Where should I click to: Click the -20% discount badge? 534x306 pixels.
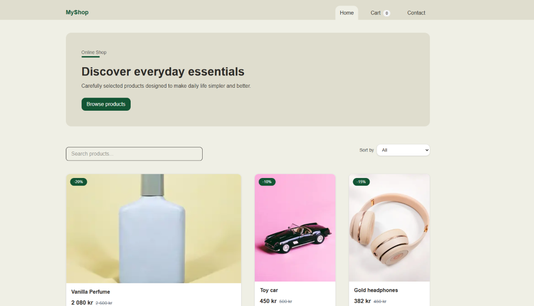click(79, 182)
